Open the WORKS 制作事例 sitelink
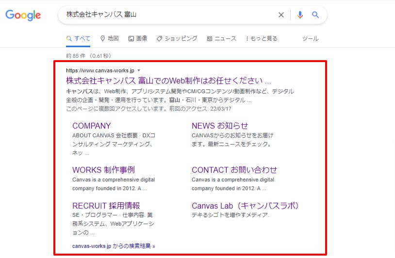 [x=103, y=170]
